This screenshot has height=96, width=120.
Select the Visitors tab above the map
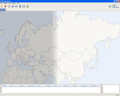[3, 10]
